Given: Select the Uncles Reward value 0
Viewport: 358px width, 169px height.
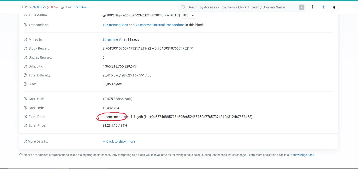Looking at the screenshot, I should (x=104, y=58).
